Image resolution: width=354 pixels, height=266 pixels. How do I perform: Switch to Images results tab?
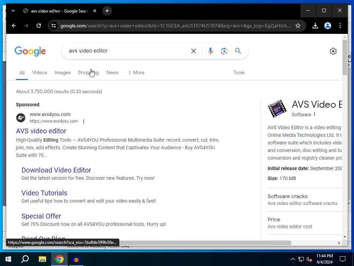63,73
